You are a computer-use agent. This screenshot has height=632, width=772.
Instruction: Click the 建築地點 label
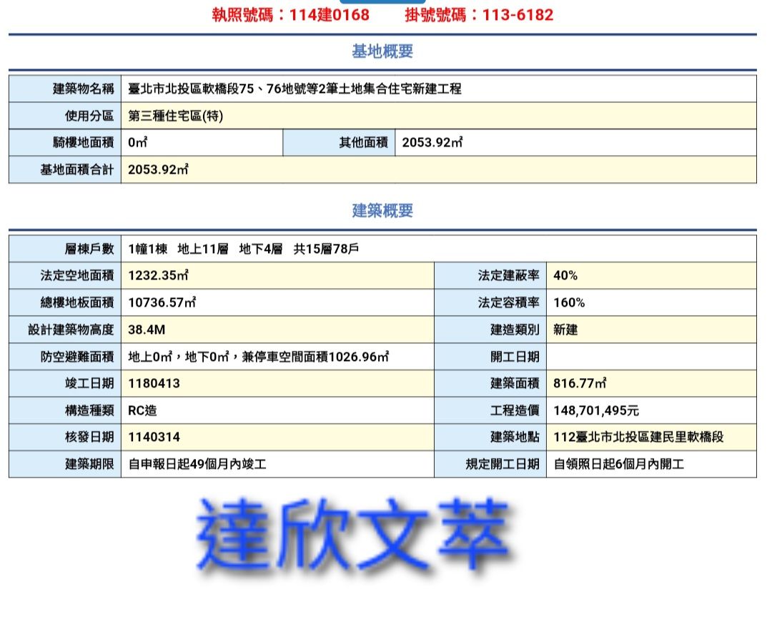[x=515, y=437]
